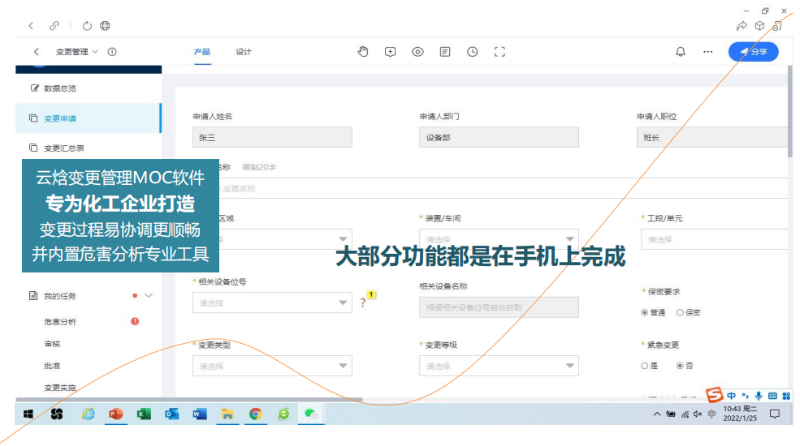The width and height of the screenshot is (800, 446).
Task: Click the blue 分享 button
Action: (x=753, y=52)
